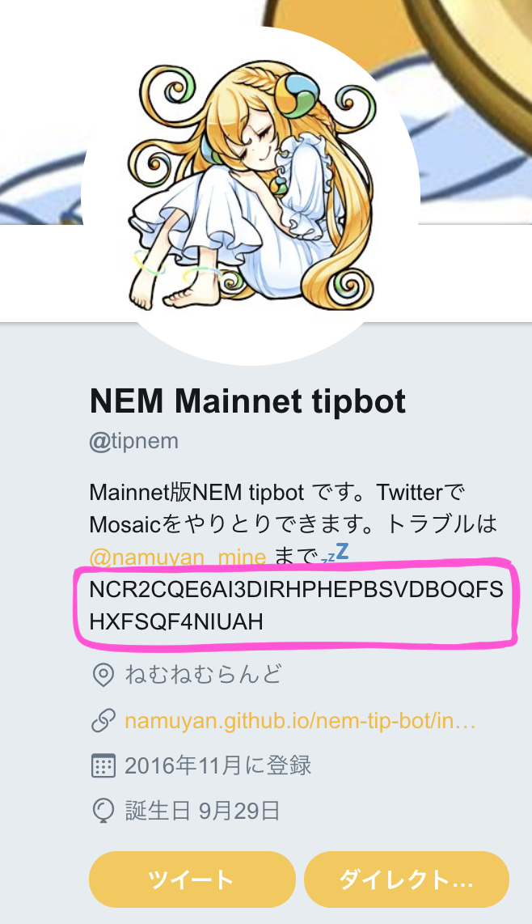Click the calendar joined-date icon
Screen dimensions: 532x924
click(x=103, y=766)
